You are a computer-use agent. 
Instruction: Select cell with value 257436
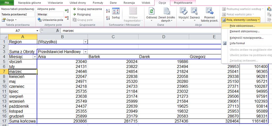pyautogui.click(x=164, y=121)
